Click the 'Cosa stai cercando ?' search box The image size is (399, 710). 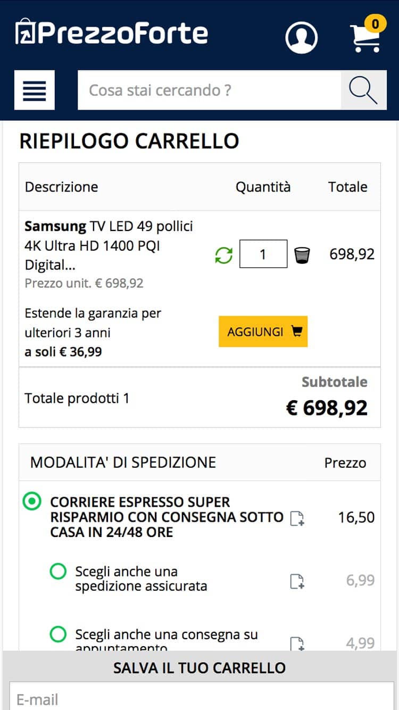pyautogui.click(x=209, y=90)
